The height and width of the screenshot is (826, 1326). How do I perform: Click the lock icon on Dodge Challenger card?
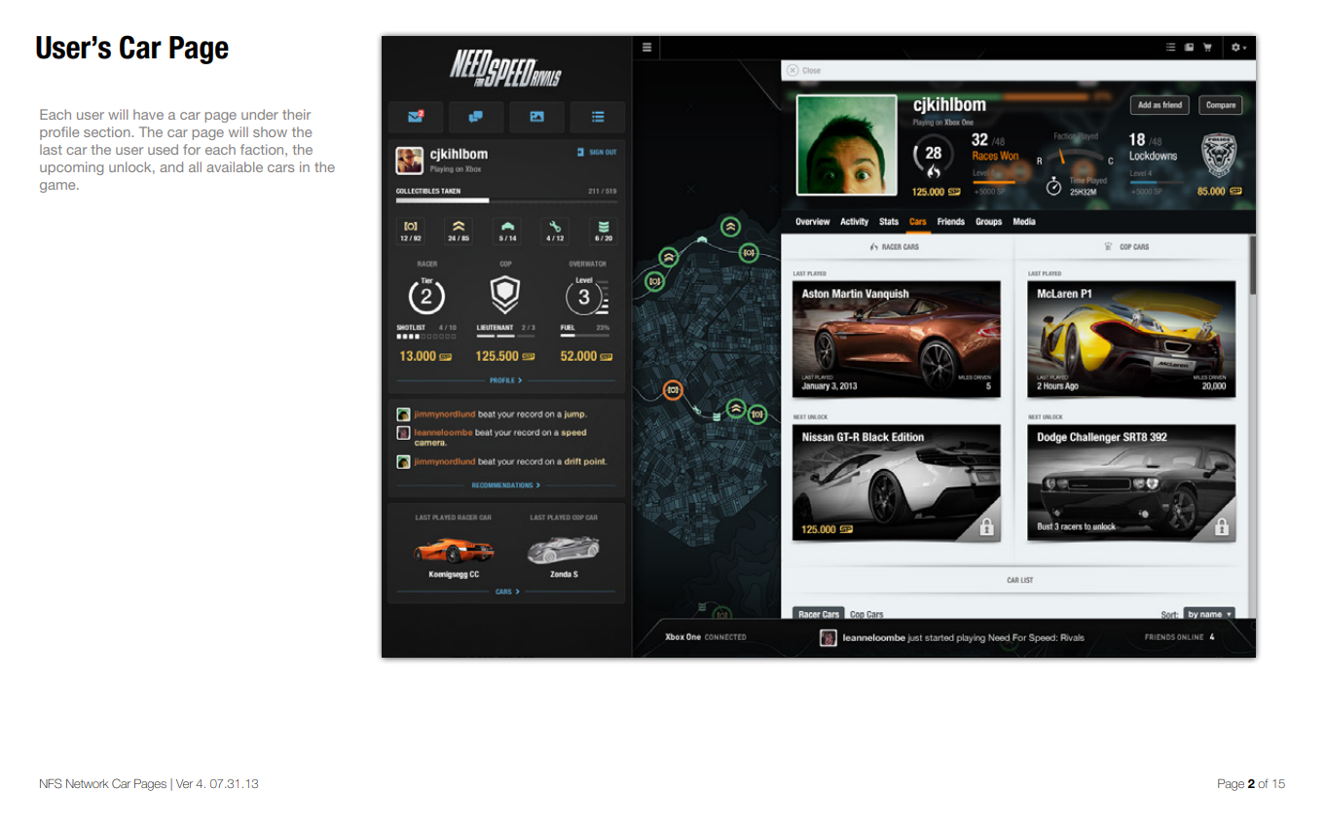(1221, 527)
